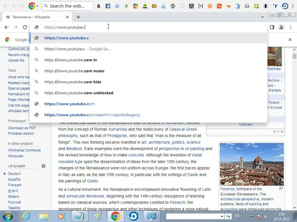297x222 pixels.
Task: Select the https://www.youtube.c top suggestion
Action: coord(148,38)
